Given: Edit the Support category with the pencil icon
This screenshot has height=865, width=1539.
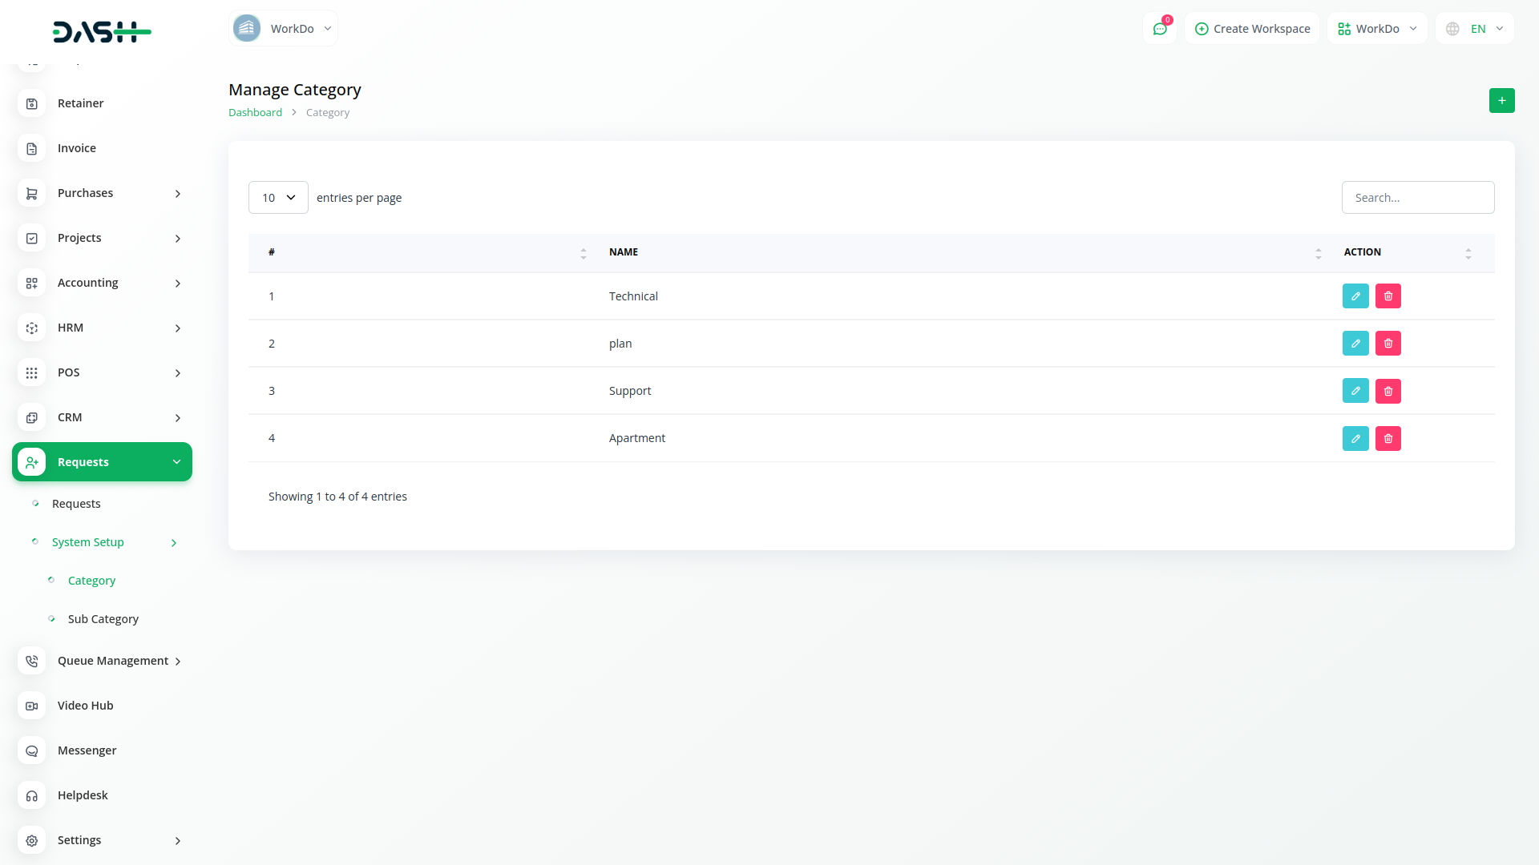Looking at the screenshot, I should (1355, 391).
